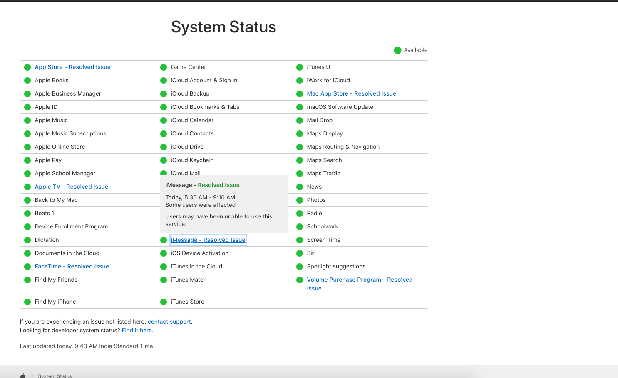Click the Available legend label
Image resolution: width=618 pixels, height=378 pixels.
point(416,50)
